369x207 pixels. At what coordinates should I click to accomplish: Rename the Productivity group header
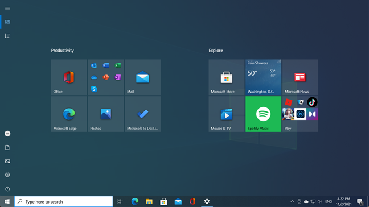[63, 51]
